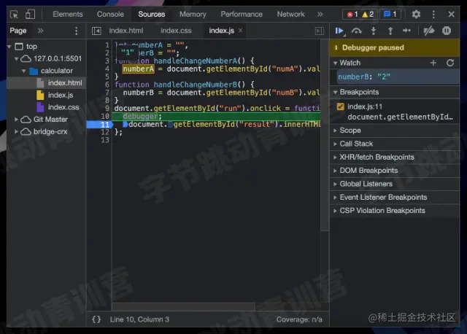Click the editor vertical scrollbar
The width and height of the screenshot is (467, 334).
[324, 135]
